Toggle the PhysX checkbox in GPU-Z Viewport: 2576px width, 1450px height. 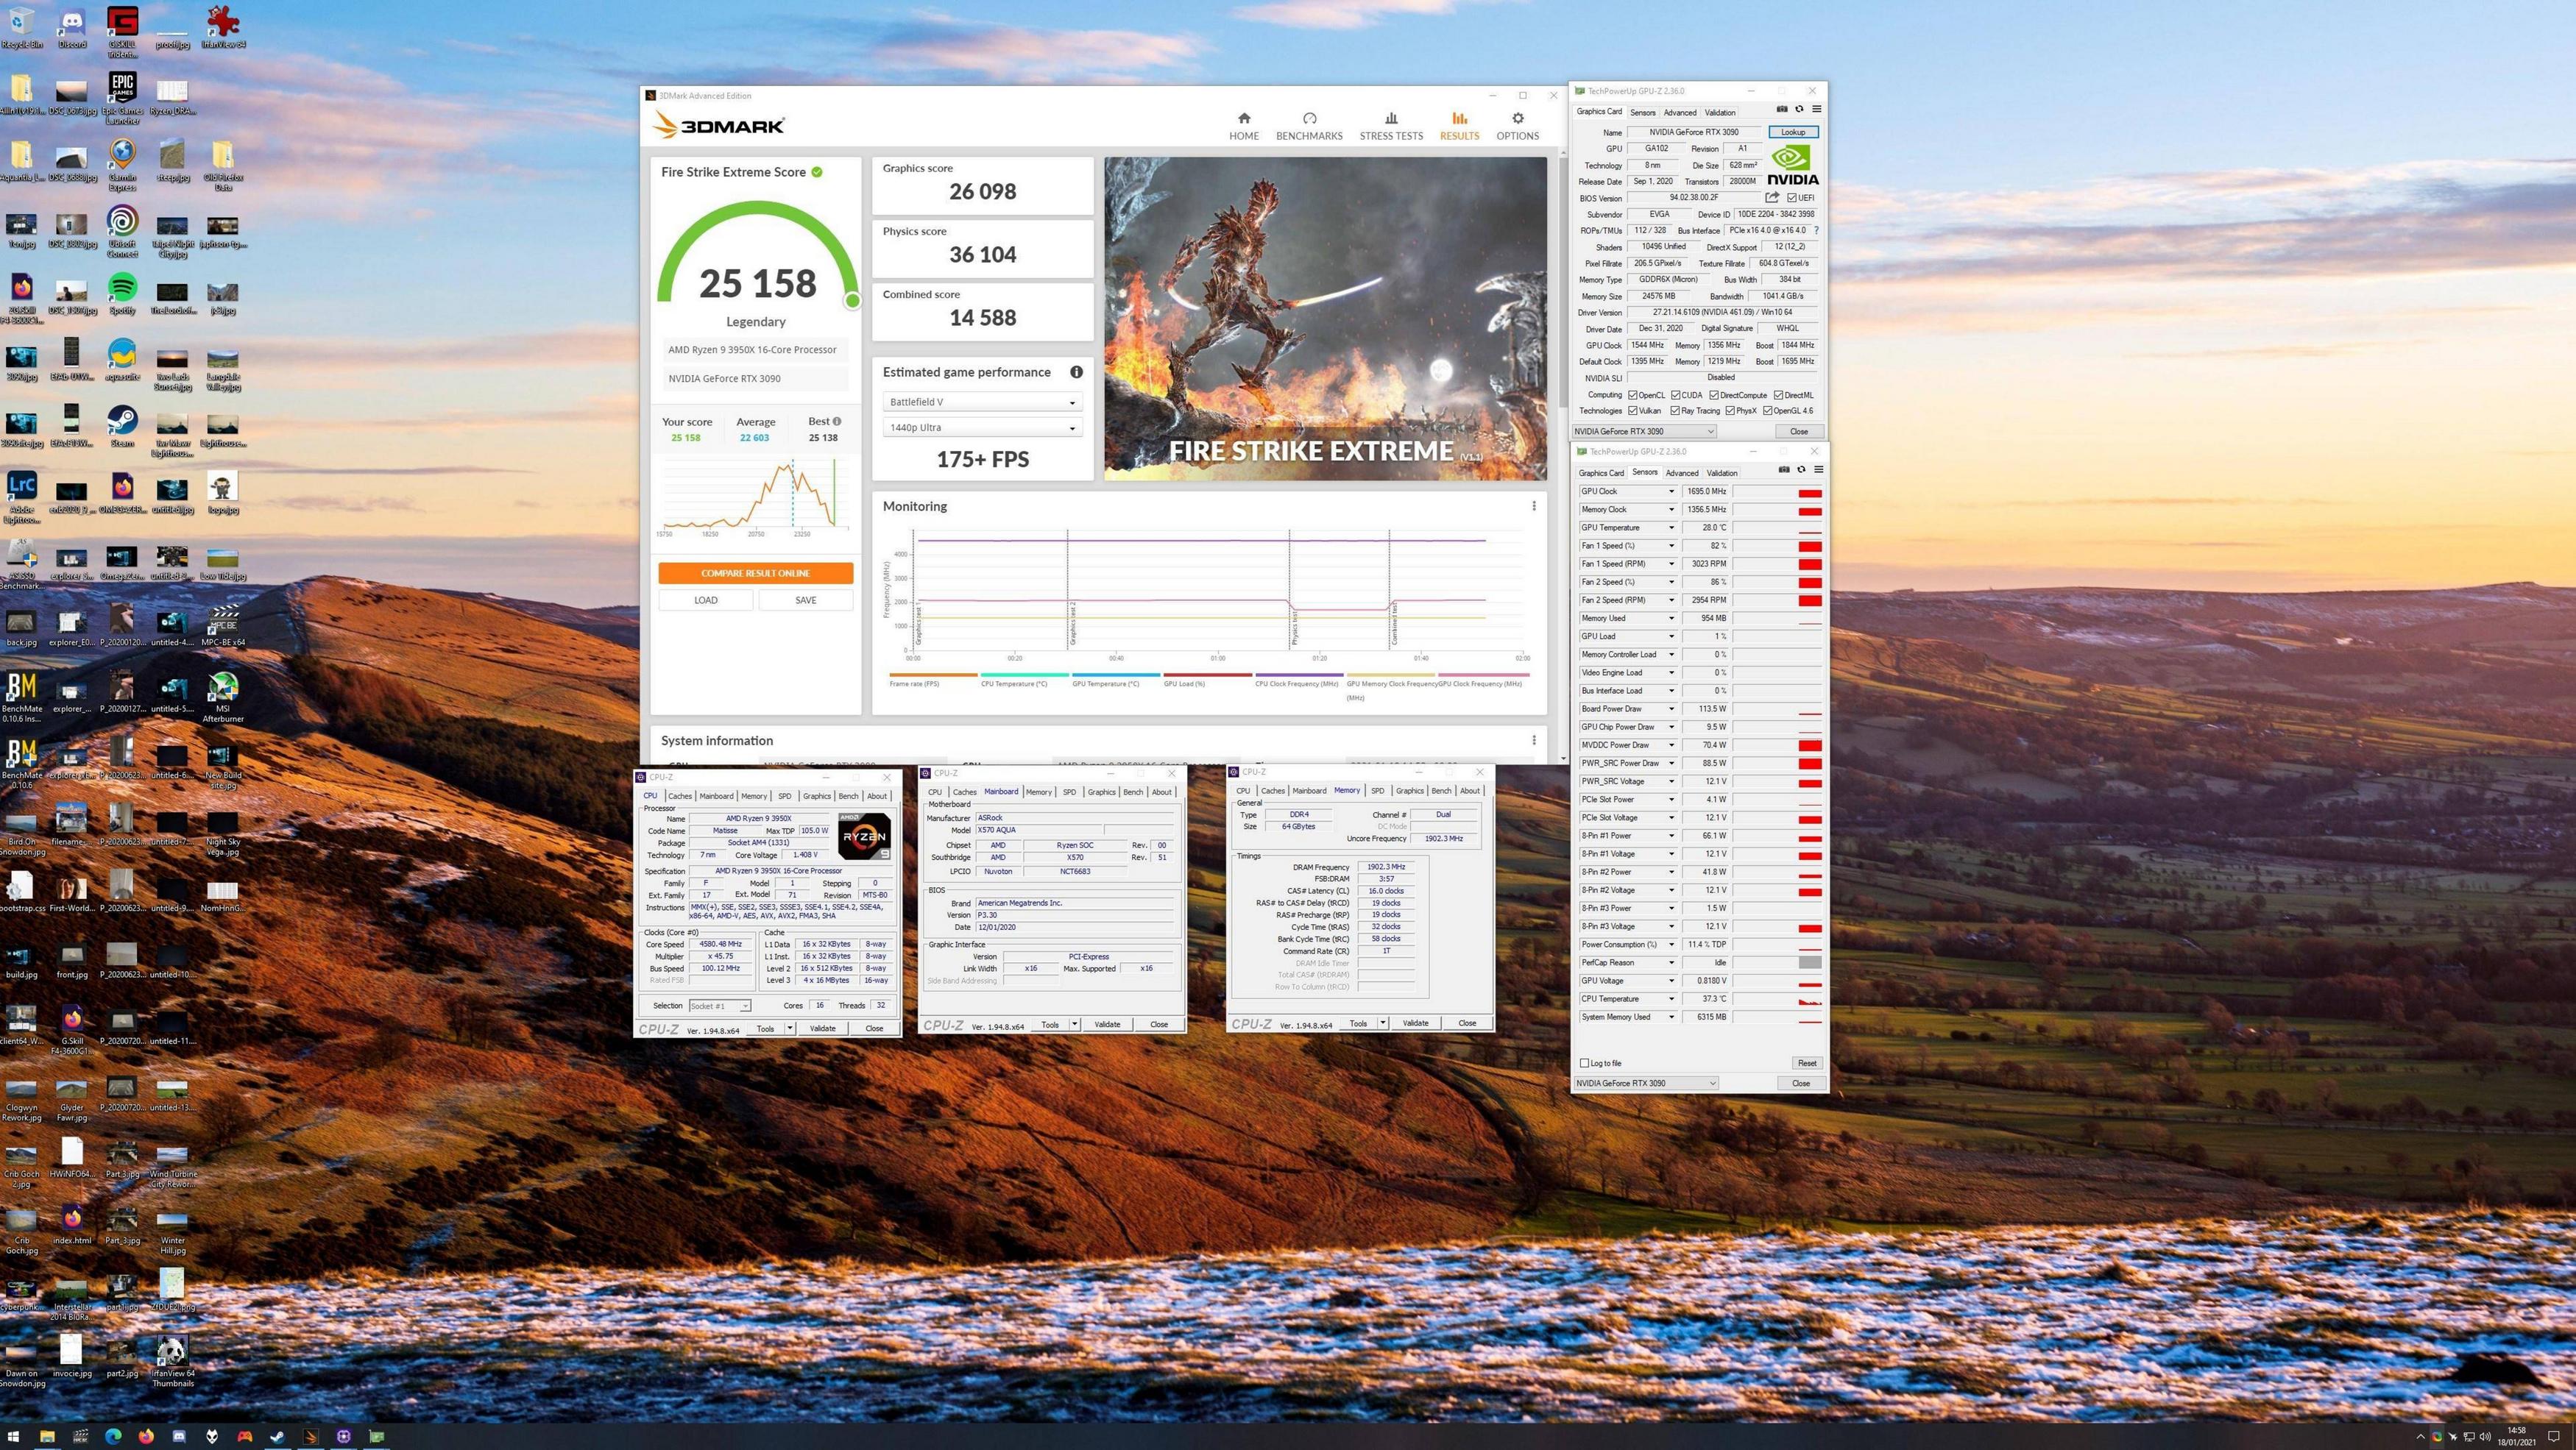(1729, 411)
